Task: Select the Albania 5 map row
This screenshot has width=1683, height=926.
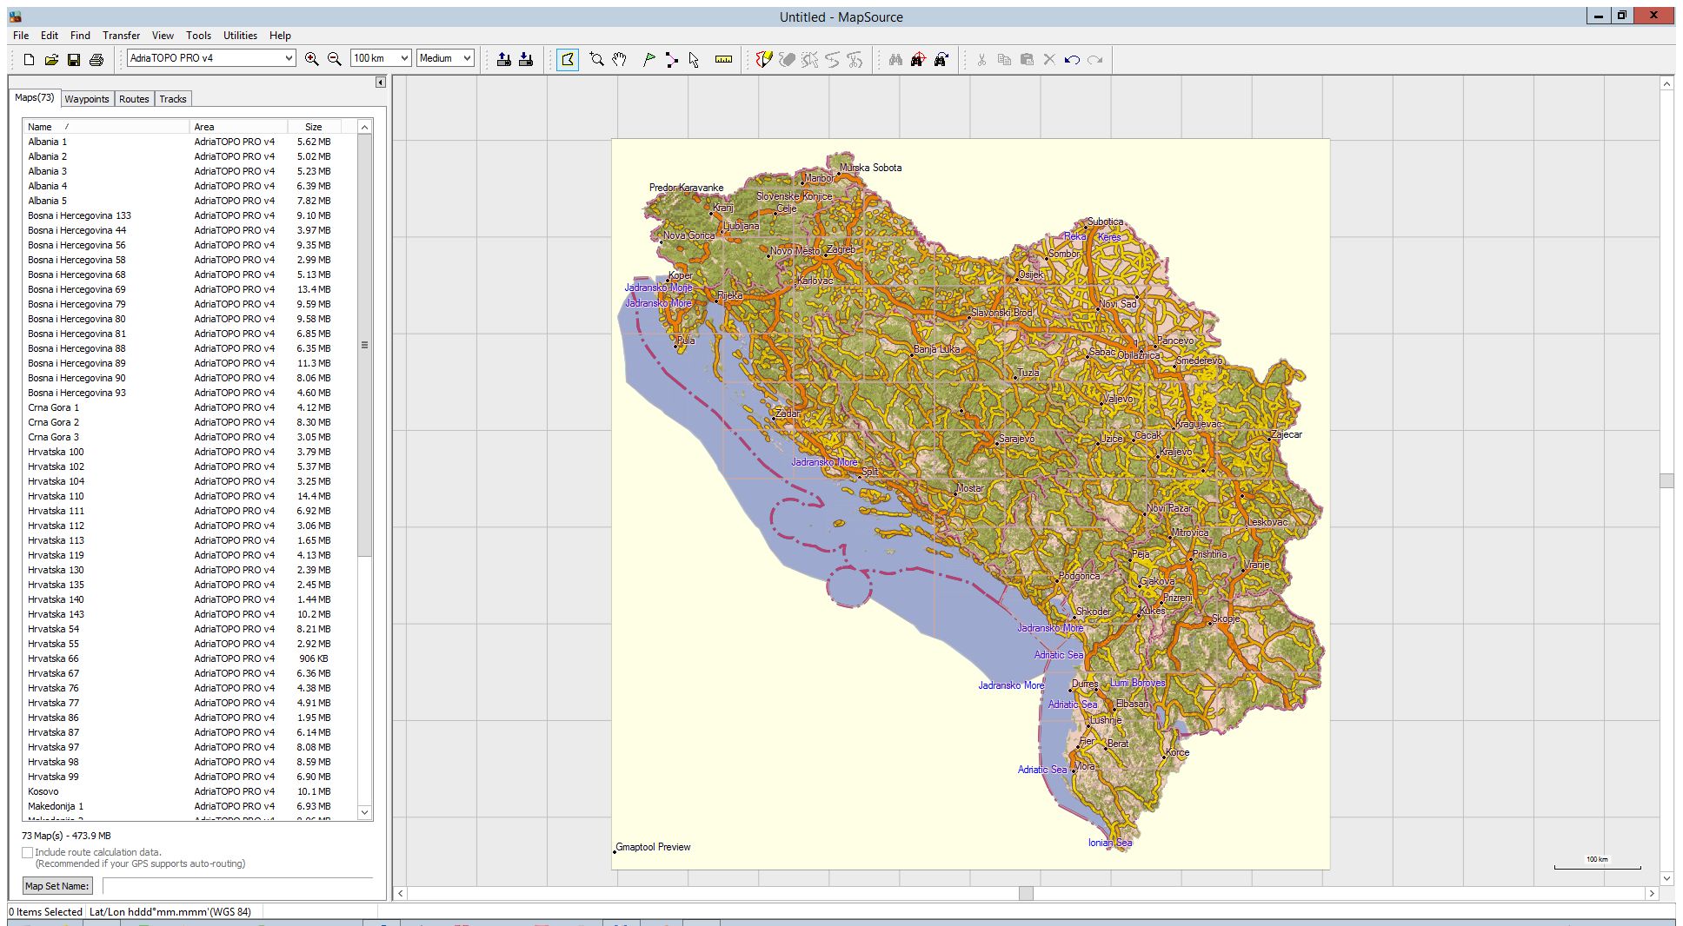Action: click(190, 201)
